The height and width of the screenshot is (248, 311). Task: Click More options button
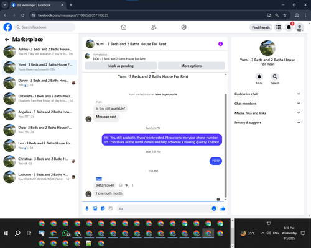pyautogui.click(x=192, y=66)
